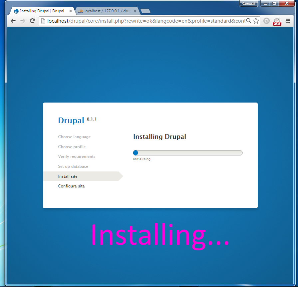
Task: Minimize the Chrome window
Action: [x=265, y=4]
